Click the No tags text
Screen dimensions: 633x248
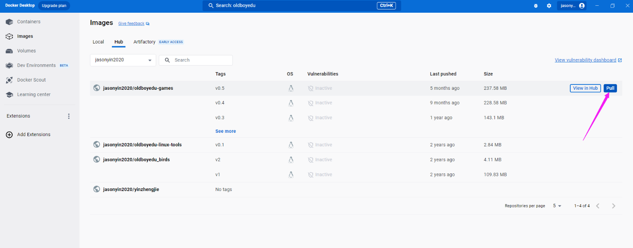tap(223, 189)
